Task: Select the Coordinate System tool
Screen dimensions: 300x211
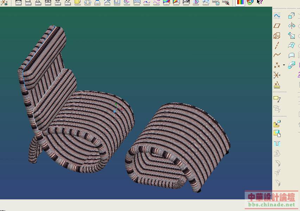Action: (277, 75)
